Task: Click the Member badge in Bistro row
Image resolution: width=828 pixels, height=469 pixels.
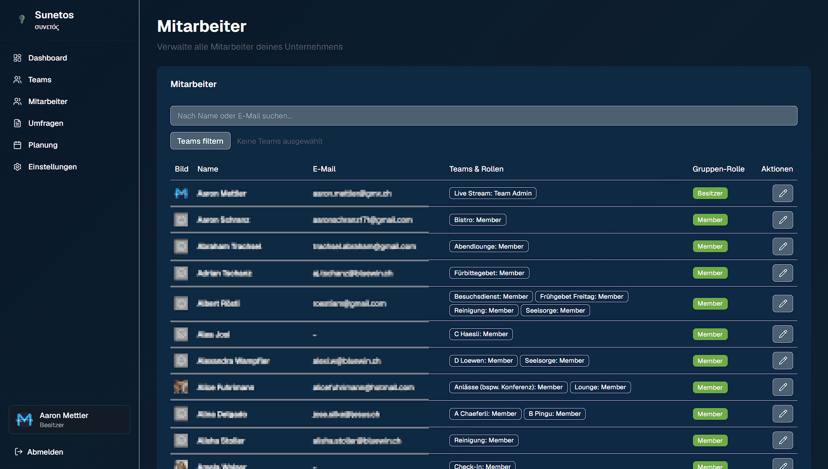Action: (x=710, y=220)
